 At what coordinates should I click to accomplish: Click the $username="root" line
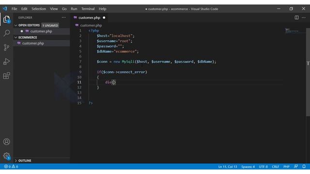114,41
